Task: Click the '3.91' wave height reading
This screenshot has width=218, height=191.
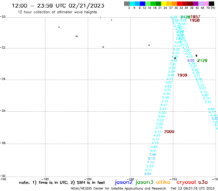Action: pyautogui.click(x=173, y=64)
